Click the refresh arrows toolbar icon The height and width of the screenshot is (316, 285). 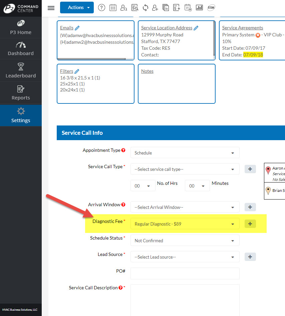(x=145, y=8)
